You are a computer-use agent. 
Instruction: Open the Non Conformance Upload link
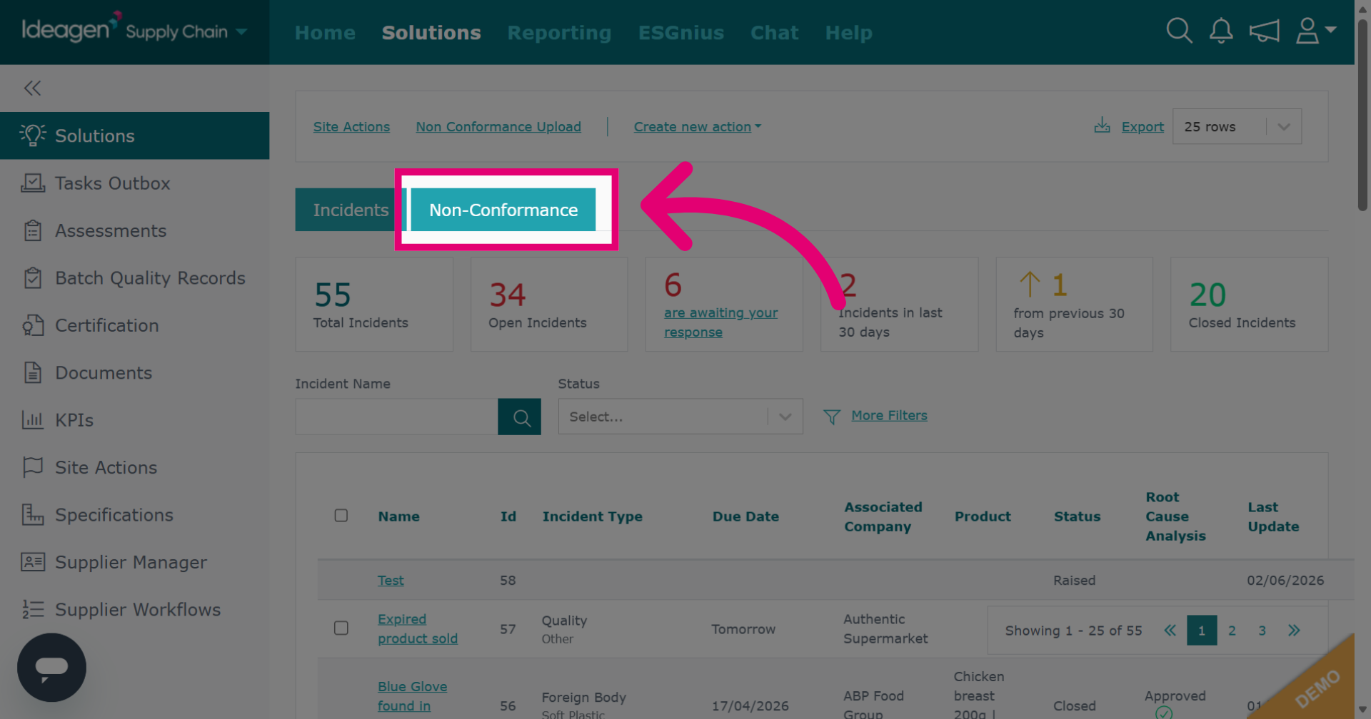click(498, 126)
